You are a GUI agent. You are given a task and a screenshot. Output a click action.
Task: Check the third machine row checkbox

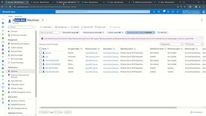pyautogui.click(x=40, y=61)
